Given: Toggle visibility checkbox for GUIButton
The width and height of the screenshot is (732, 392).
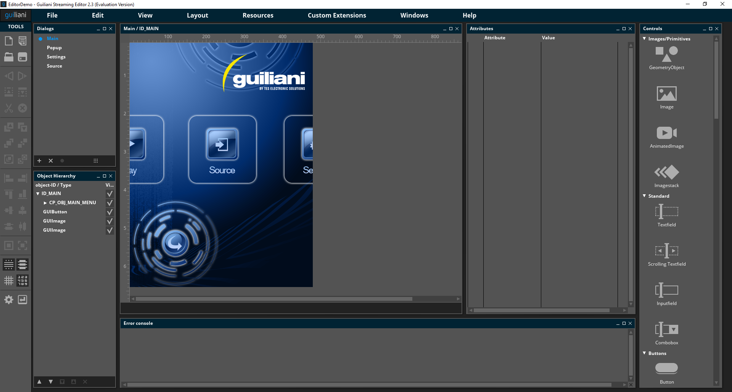Looking at the screenshot, I should (109, 212).
